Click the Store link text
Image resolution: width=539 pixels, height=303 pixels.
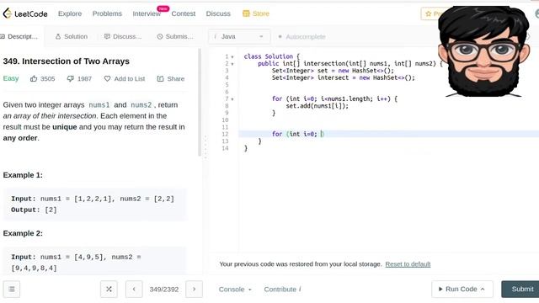261,13
